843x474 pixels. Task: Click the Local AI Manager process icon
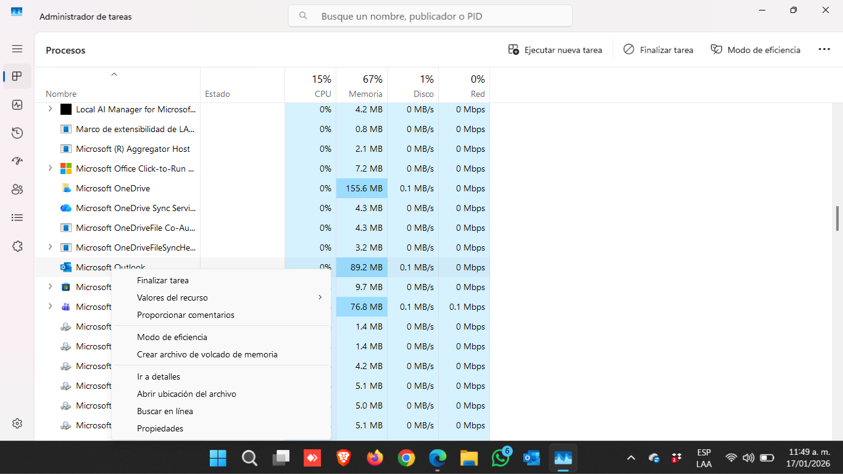coord(66,109)
